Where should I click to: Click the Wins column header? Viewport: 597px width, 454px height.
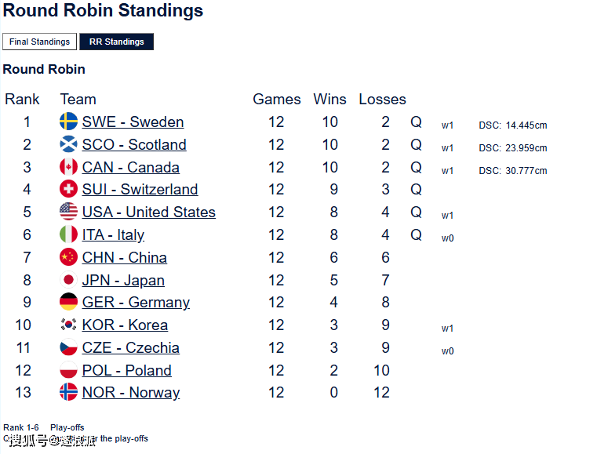coord(329,99)
